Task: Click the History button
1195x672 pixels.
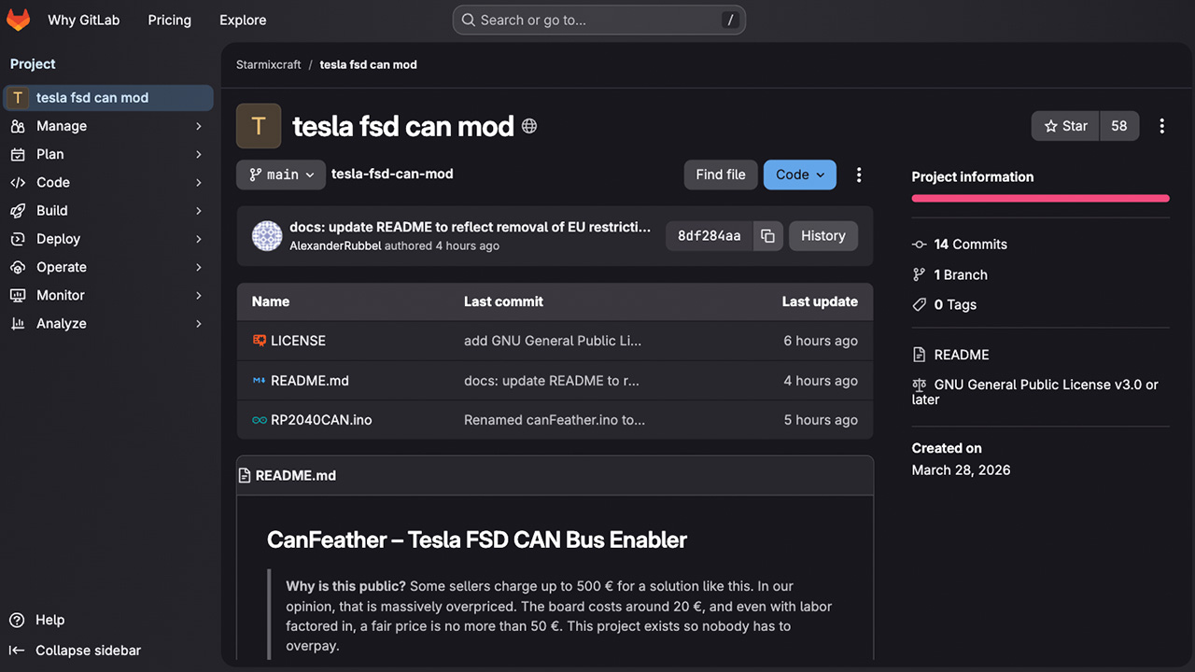Action: (x=822, y=236)
